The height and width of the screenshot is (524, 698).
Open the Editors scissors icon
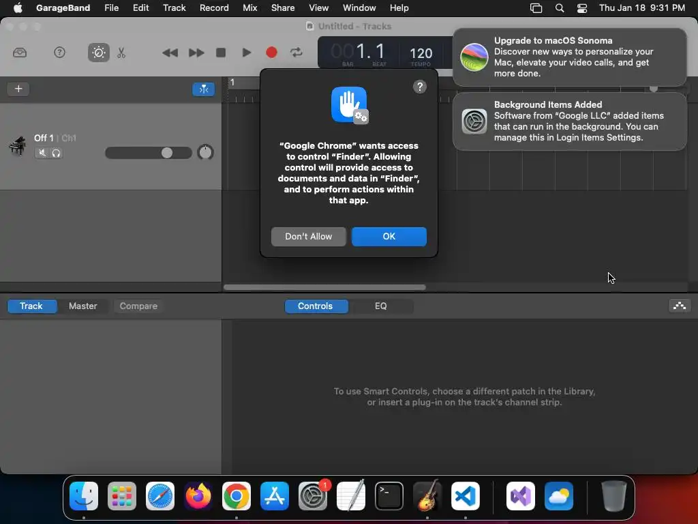point(121,53)
